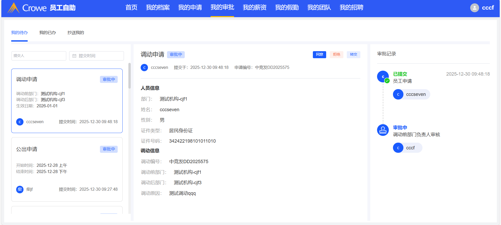The width and height of the screenshot is (501, 225).
Task: Open the 我的申请 menu
Action: (190, 8)
